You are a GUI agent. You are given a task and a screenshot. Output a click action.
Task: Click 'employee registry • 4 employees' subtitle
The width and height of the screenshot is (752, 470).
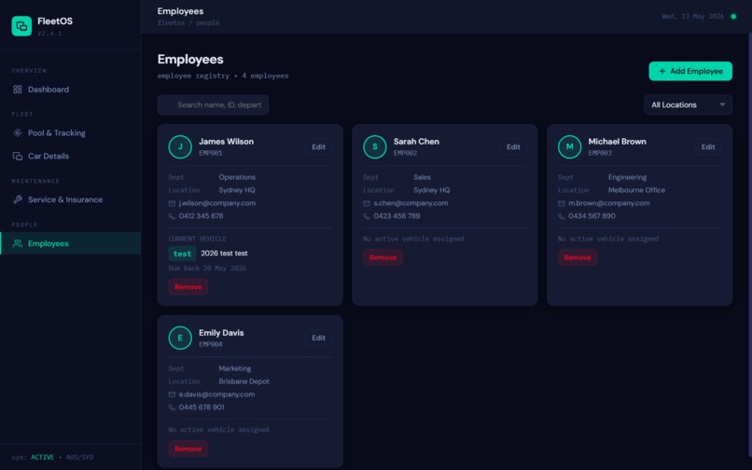tap(223, 76)
